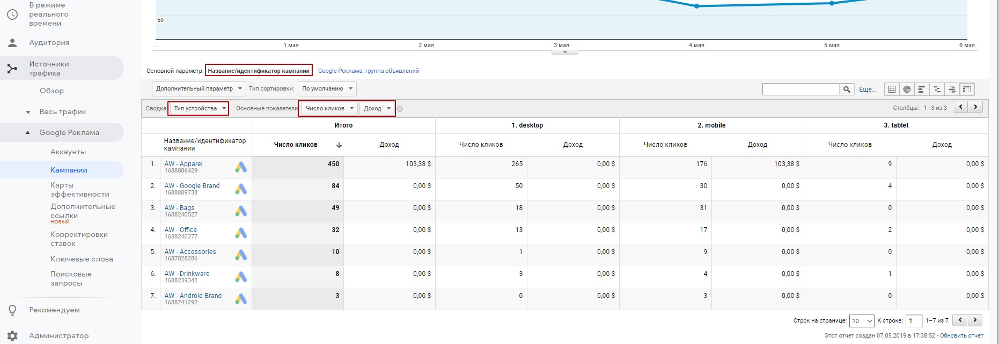Open Поисковые запросы report
The image size is (999, 344).
tap(71, 279)
